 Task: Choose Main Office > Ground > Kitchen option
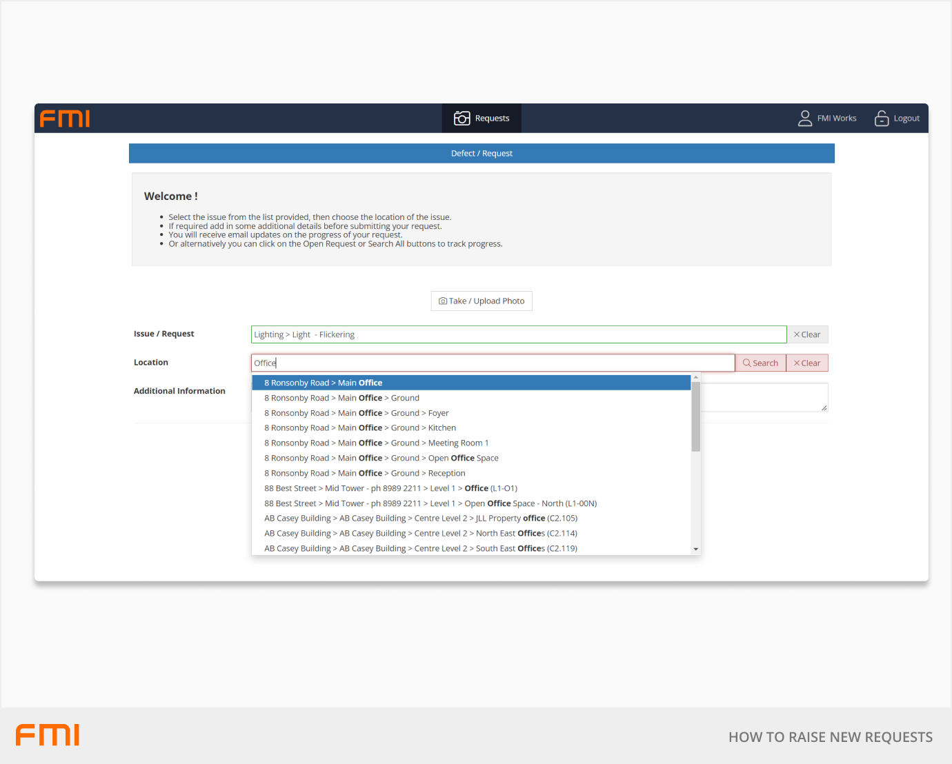(360, 428)
